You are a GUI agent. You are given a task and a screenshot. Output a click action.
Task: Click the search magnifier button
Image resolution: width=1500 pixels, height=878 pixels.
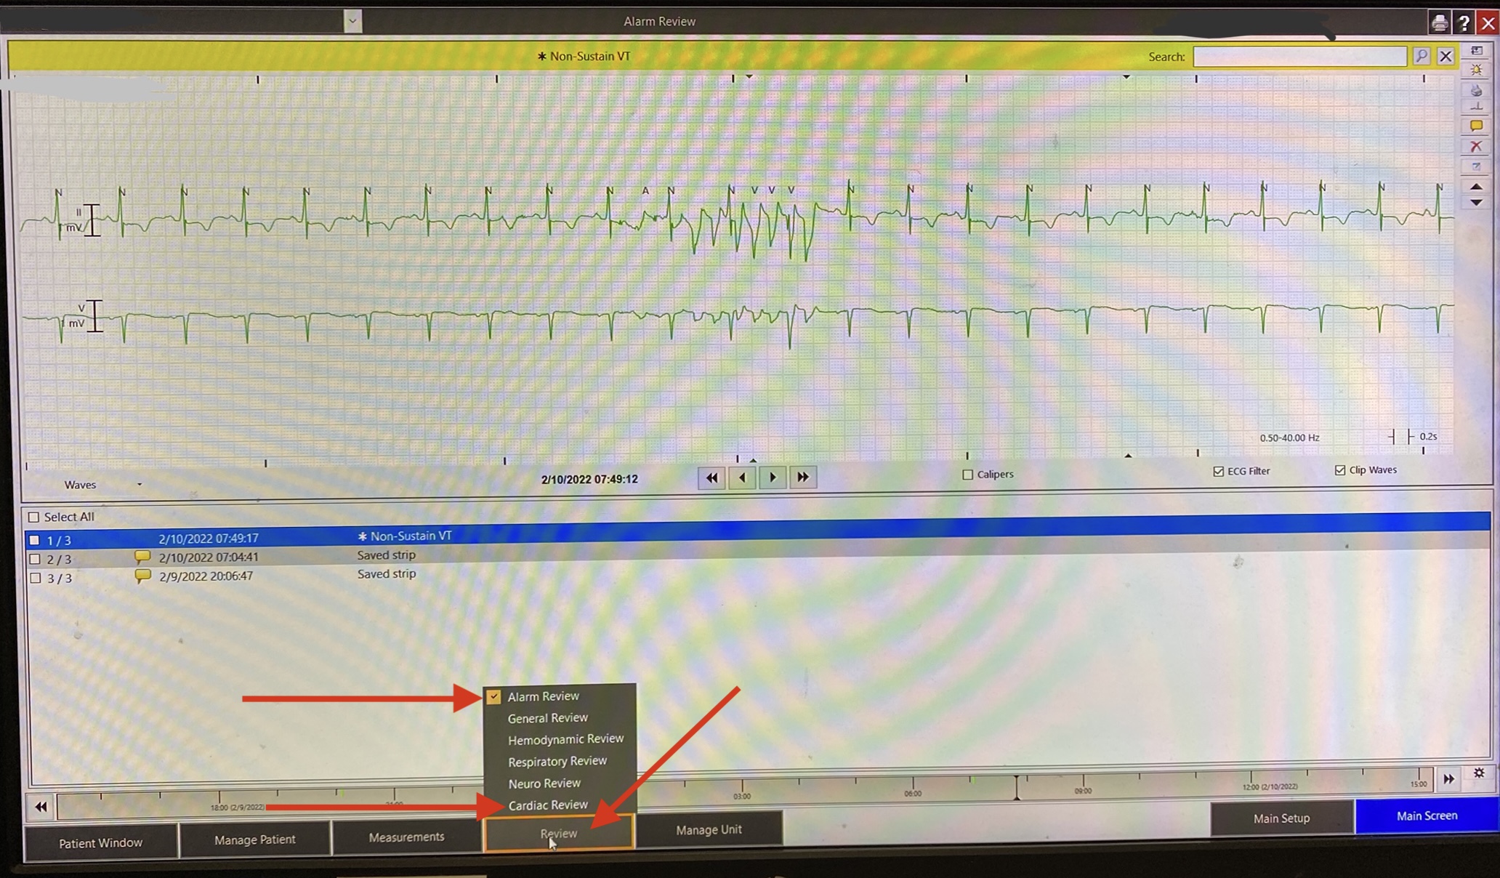click(x=1422, y=56)
